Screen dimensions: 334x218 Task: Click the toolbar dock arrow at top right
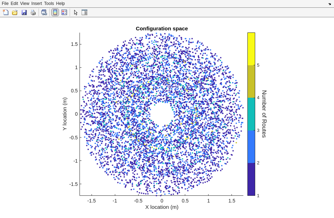click(x=329, y=4)
